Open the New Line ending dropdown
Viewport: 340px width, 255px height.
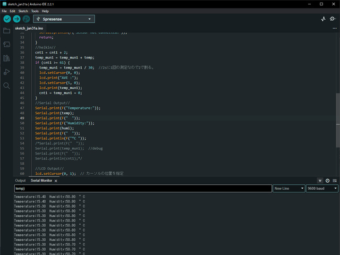point(289,189)
